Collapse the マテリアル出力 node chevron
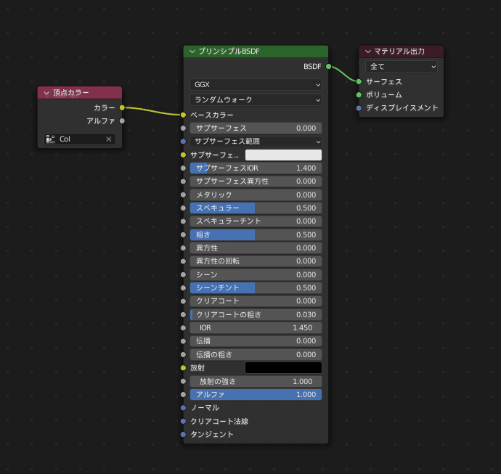 tap(368, 52)
